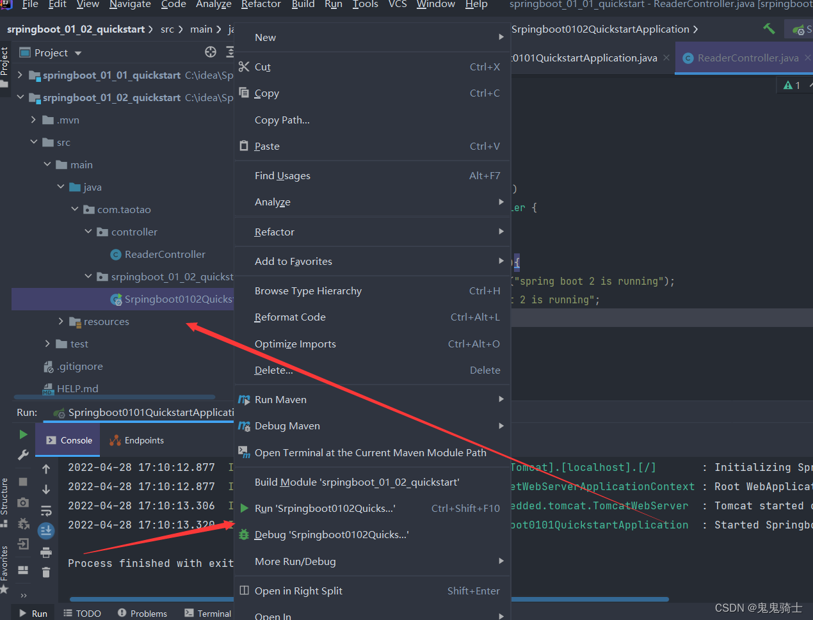
Task: Select ReaderController in project tree
Action: click(165, 254)
